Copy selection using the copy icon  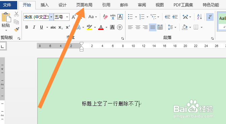(16, 22)
